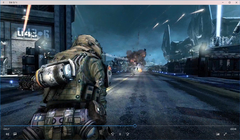Screen dimensions: 240x140
Task: Enter full screen mode
Action: (x=225, y=134)
